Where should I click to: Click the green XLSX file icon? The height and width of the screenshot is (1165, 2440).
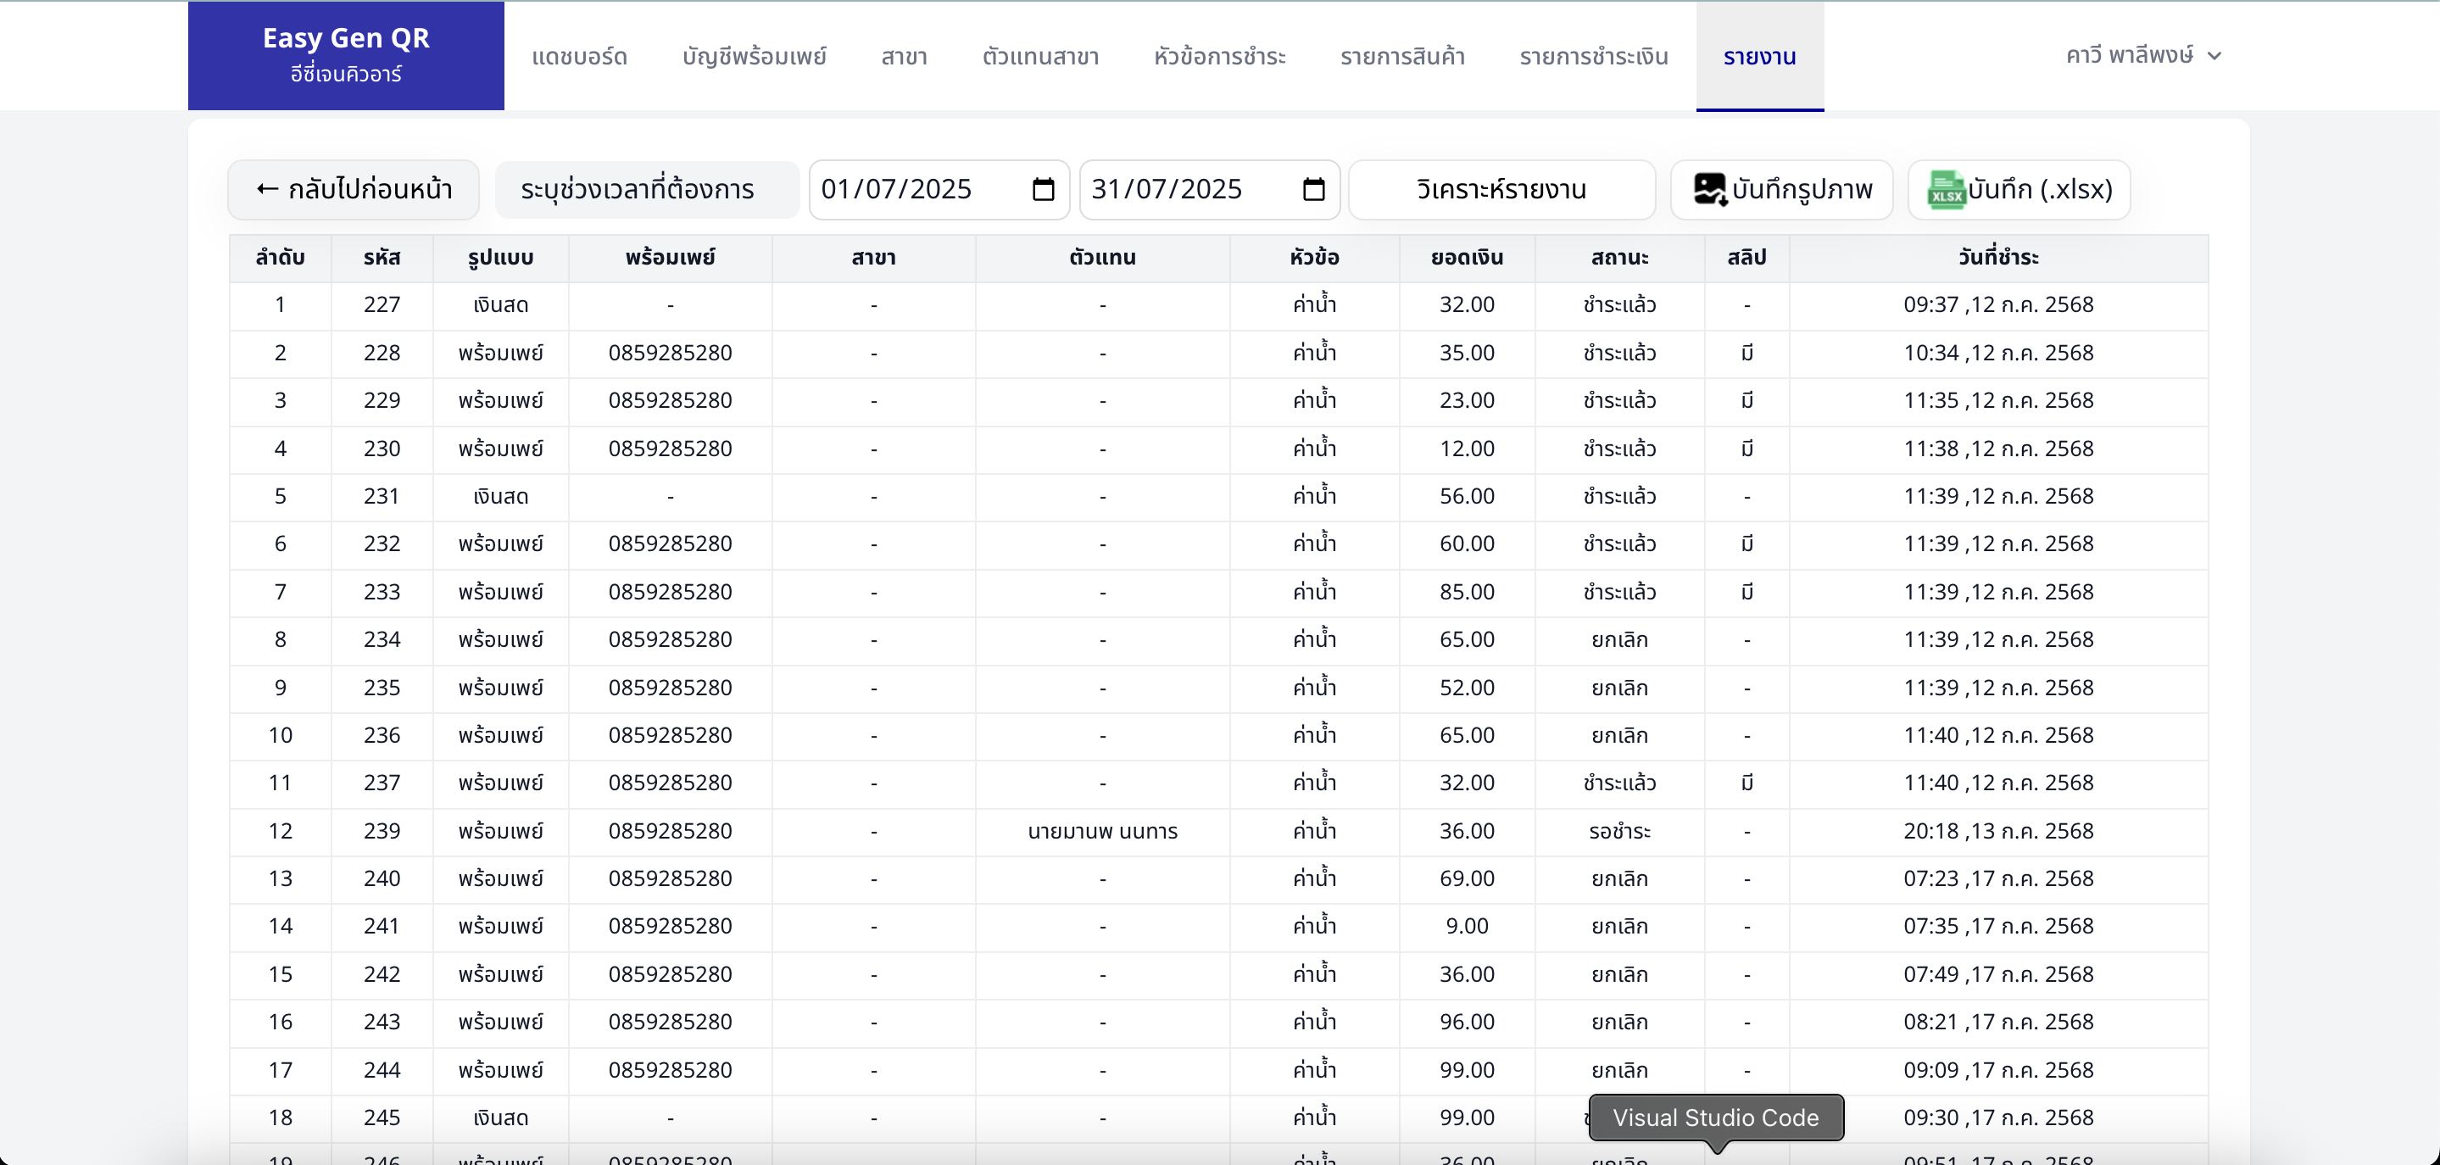pos(1946,191)
